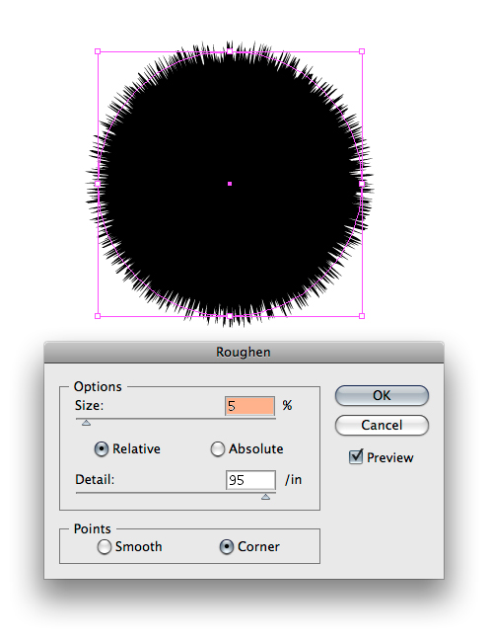
Task: Click the left-middle bounding box handle
Action: tap(98, 184)
